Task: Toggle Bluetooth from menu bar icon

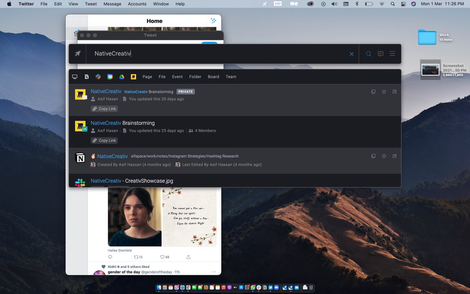Action: pos(357,4)
